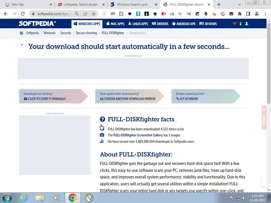Click the purple heart extension icon
The width and height of the screenshot is (271, 203).
(180, 14)
